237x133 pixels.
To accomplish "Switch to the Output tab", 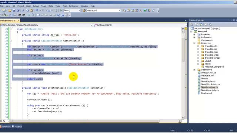I will [x=17, y=126].
